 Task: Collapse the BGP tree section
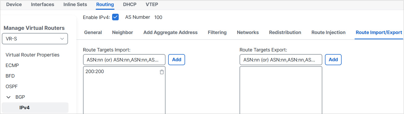(8, 97)
